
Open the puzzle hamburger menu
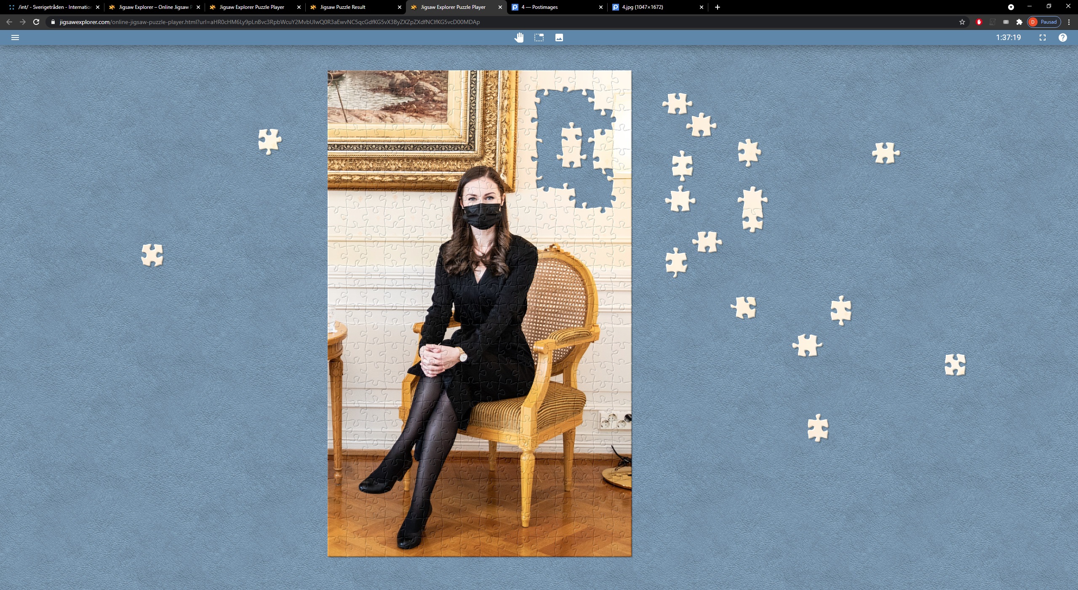[15, 38]
